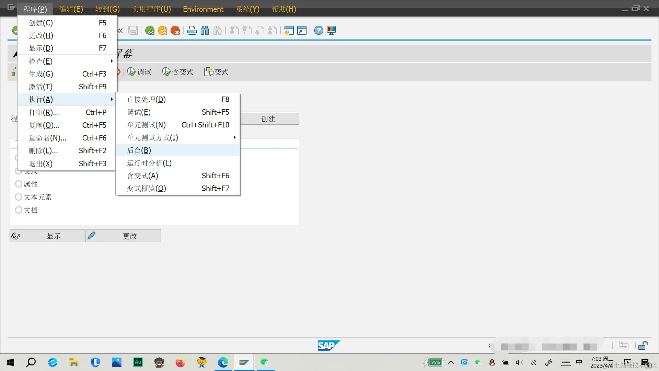Click the orange Exit icon in toolbar

tap(163, 31)
